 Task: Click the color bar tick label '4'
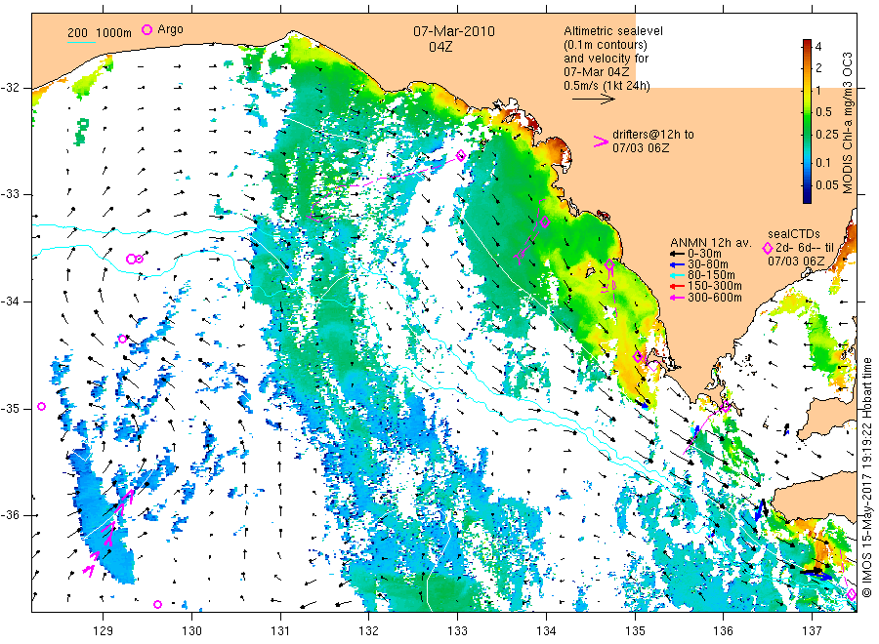818,46
